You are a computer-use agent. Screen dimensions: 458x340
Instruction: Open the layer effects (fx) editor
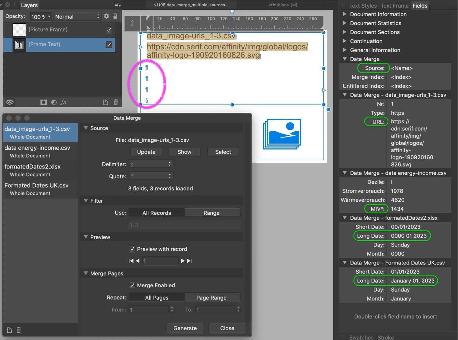click(x=64, y=102)
